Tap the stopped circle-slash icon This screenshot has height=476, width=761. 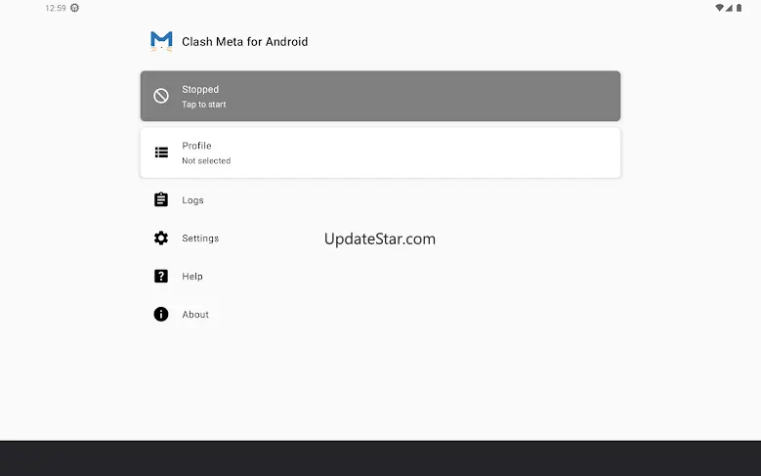(161, 96)
